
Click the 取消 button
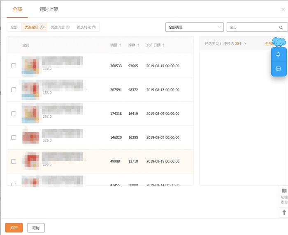(36, 228)
